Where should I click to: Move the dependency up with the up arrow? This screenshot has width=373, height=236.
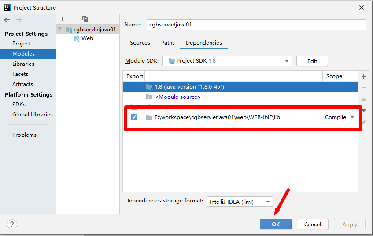[364, 99]
